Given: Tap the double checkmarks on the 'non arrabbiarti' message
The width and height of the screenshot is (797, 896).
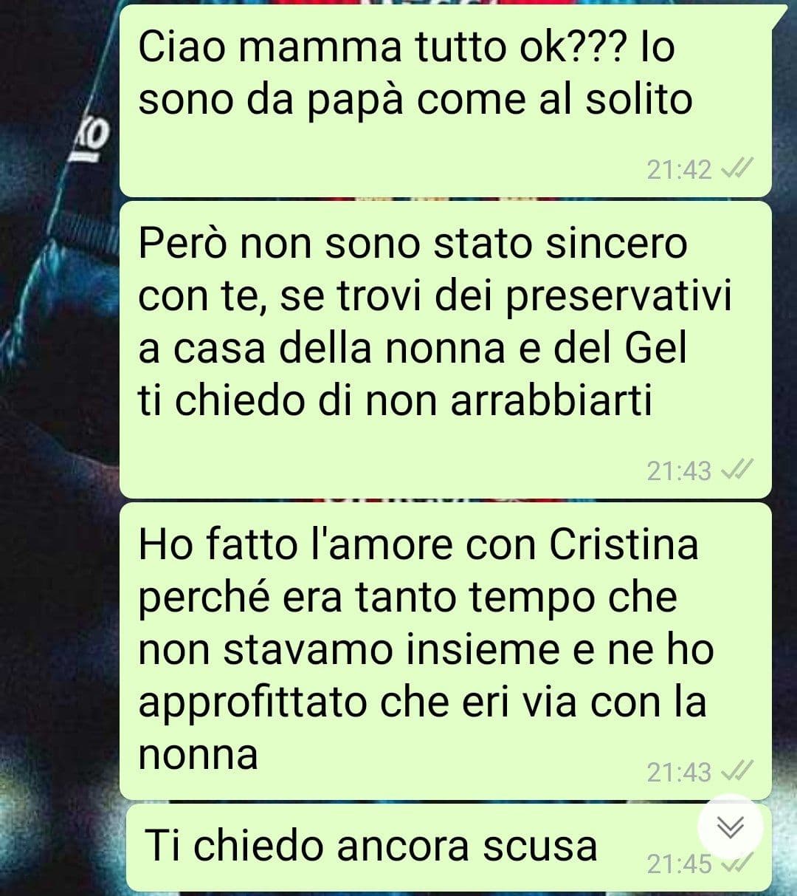Looking at the screenshot, I should coord(735,471).
